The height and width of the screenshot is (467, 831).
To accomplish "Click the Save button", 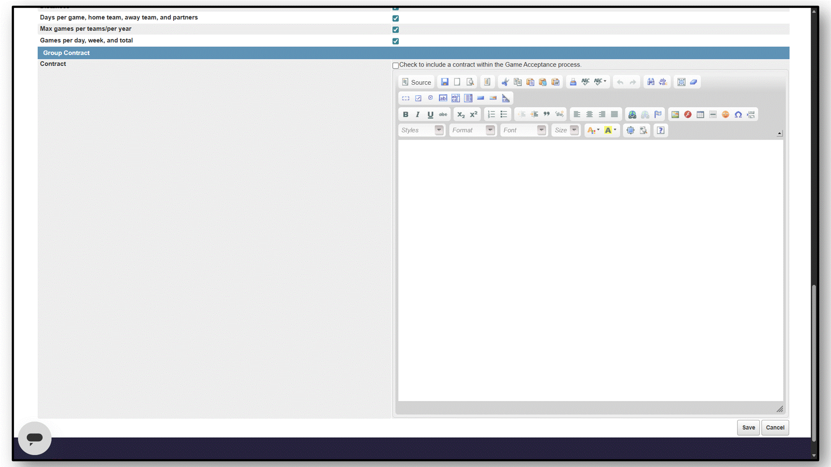I will point(748,428).
